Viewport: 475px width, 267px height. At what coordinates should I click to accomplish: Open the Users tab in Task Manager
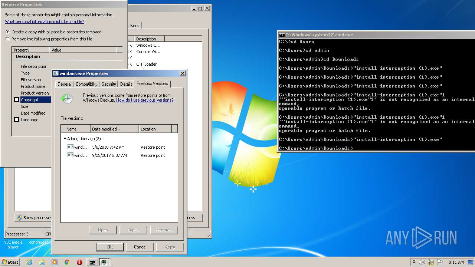pyautogui.click(x=134, y=26)
